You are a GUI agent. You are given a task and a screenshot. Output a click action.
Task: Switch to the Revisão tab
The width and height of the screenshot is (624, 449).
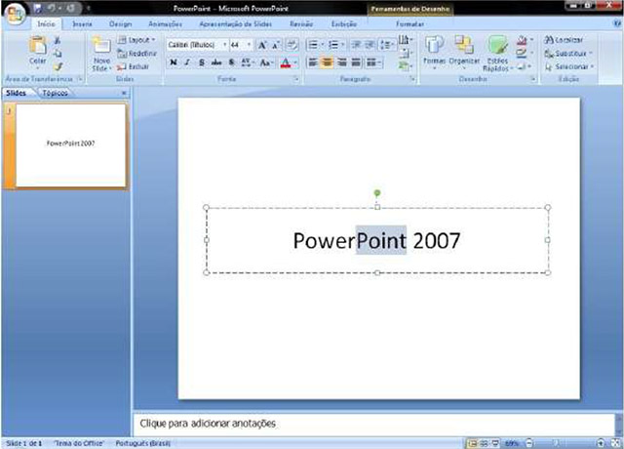[x=301, y=23]
